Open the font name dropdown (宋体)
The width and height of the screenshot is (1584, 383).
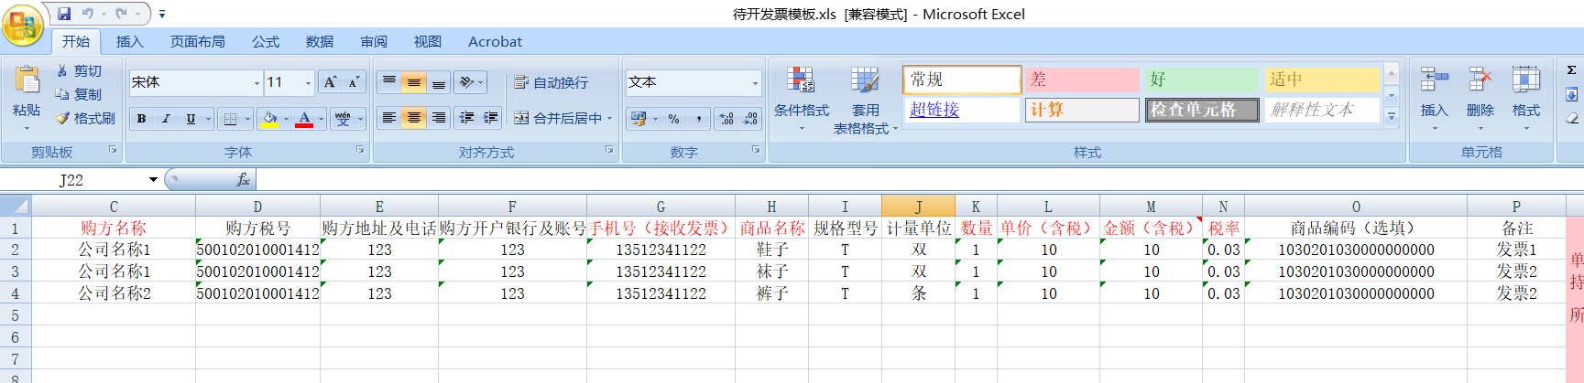click(x=257, y=82)
